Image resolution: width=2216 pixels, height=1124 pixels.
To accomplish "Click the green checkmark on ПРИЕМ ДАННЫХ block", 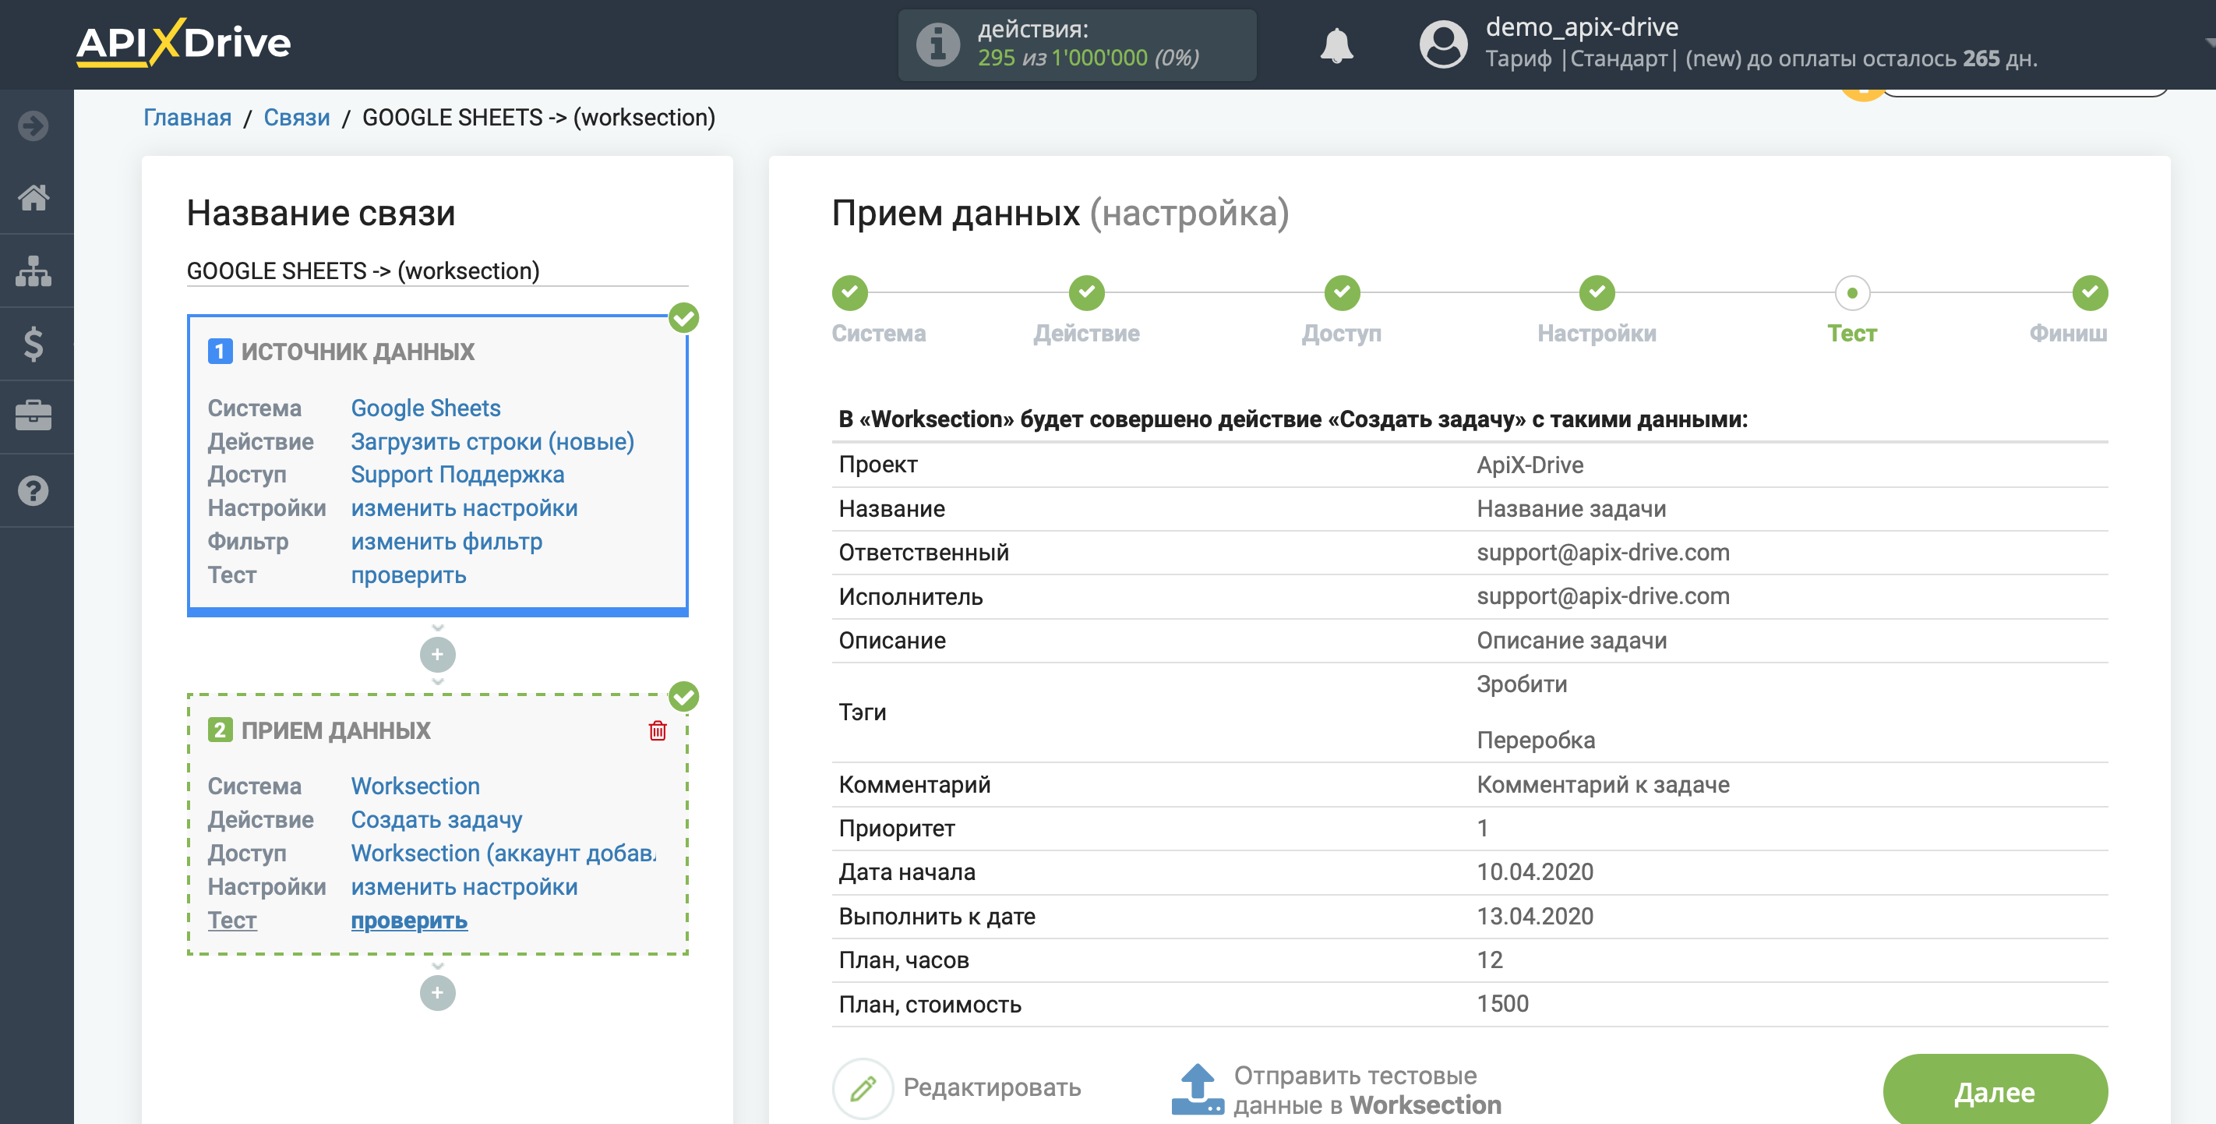I will pyautogui.click(x=684, y=696).
